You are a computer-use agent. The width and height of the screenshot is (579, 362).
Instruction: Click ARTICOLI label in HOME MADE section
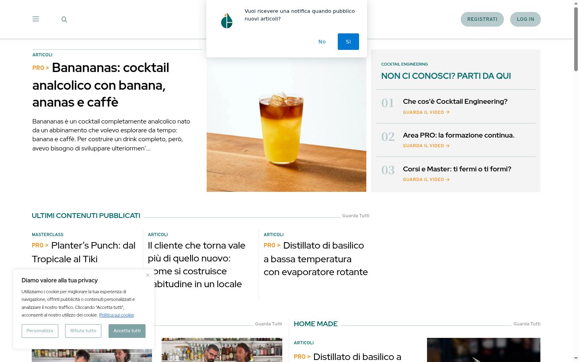[304, 343]
